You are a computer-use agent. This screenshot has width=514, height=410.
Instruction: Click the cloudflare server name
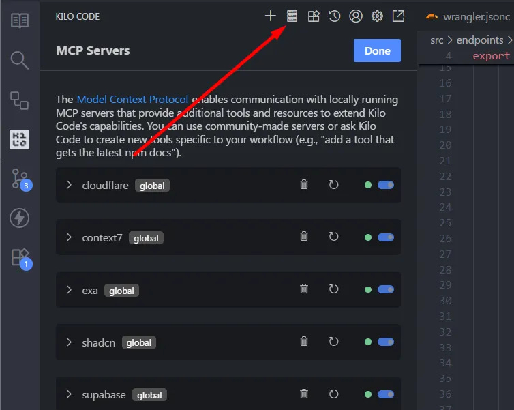coord(105,186)
